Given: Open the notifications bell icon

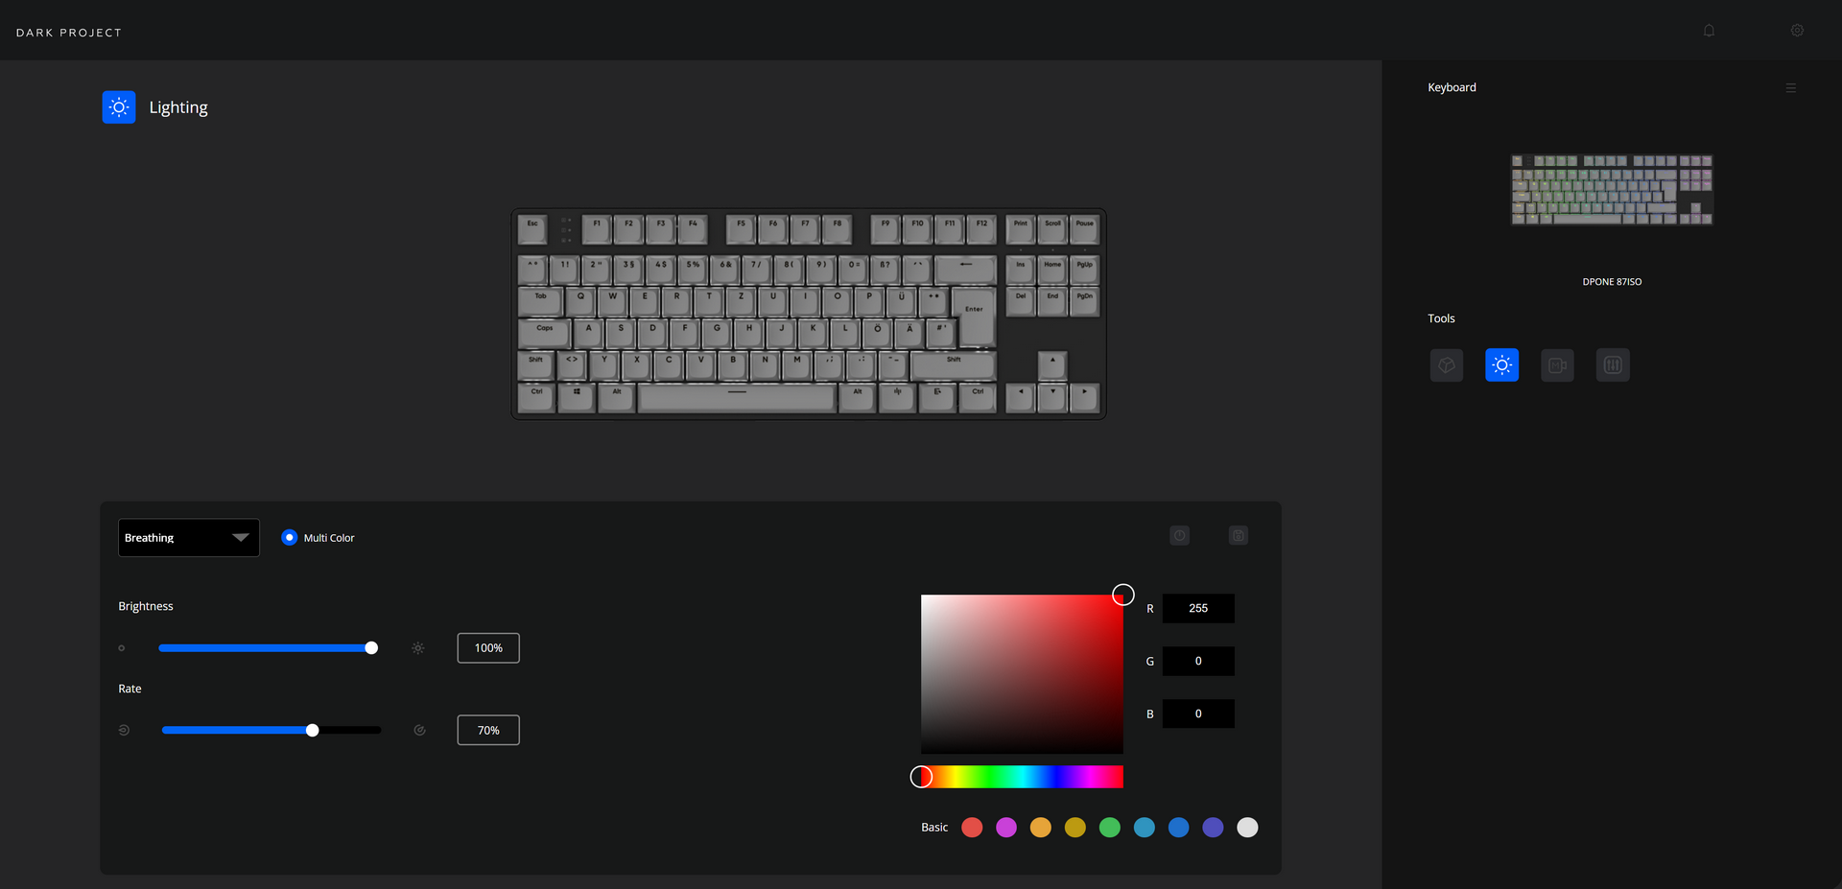Looking at the screenshot, I should (1709, 31).
